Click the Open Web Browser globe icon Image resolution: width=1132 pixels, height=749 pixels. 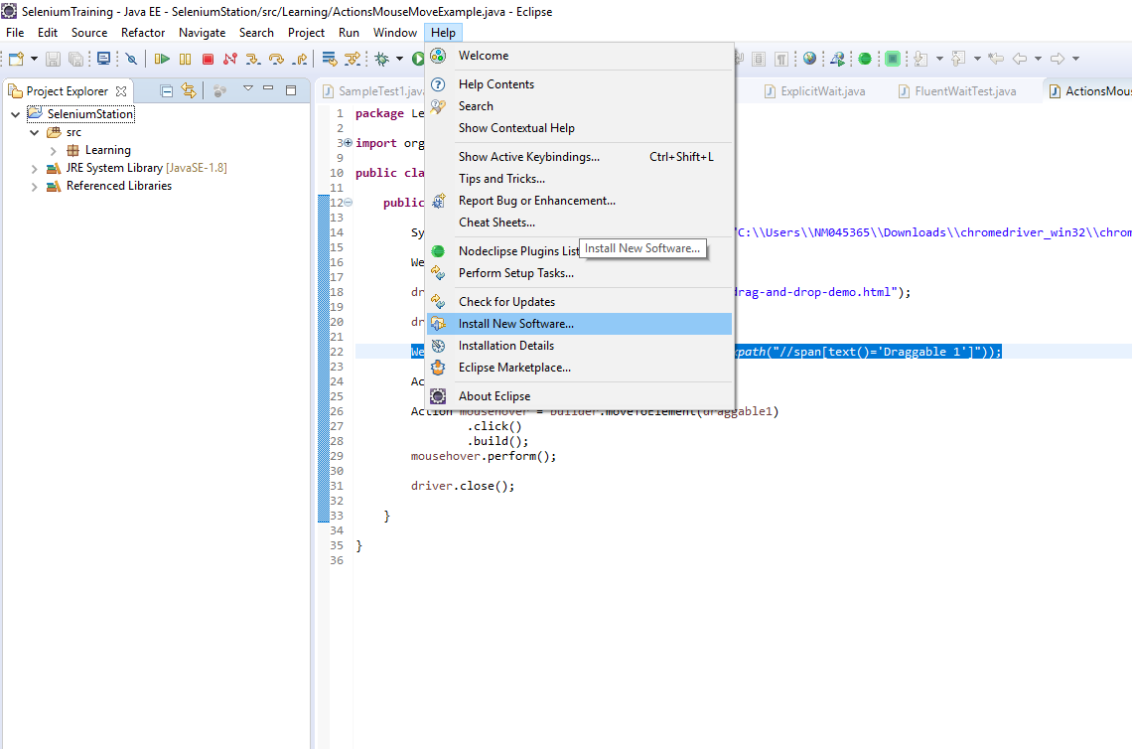click(x=810, y=59)
